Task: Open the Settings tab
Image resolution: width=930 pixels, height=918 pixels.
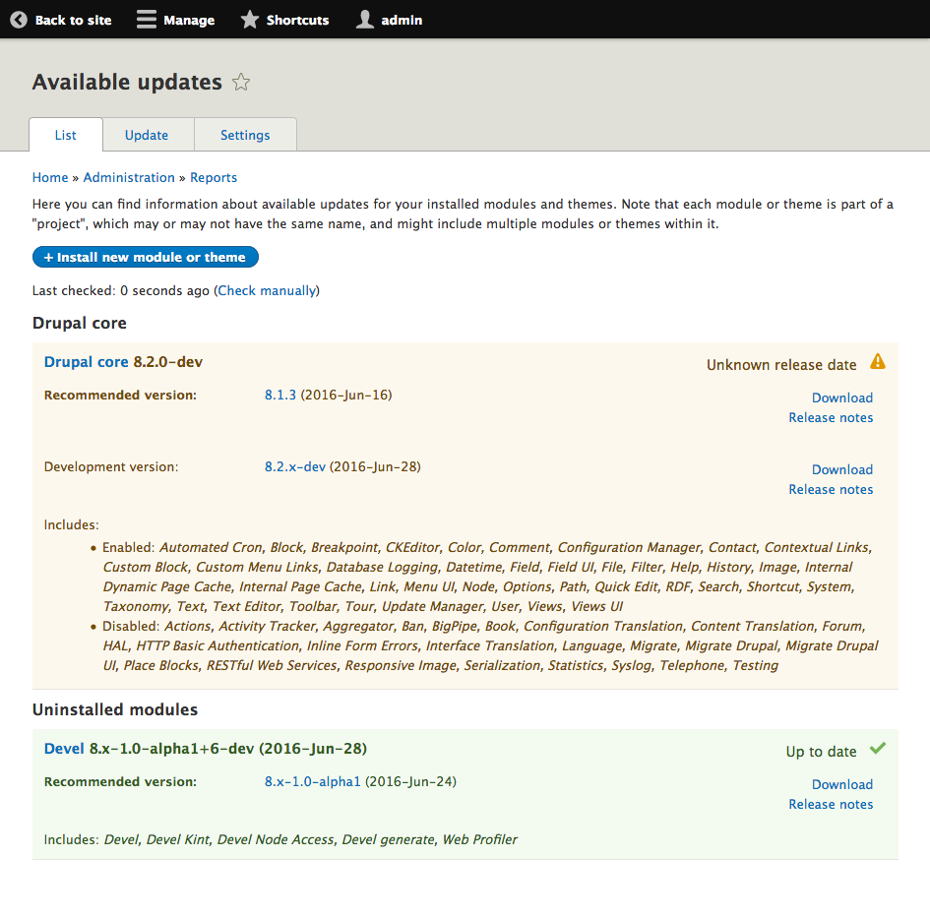Action: (244, 135)
